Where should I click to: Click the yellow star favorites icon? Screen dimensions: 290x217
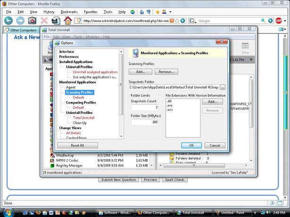(157, 12)
